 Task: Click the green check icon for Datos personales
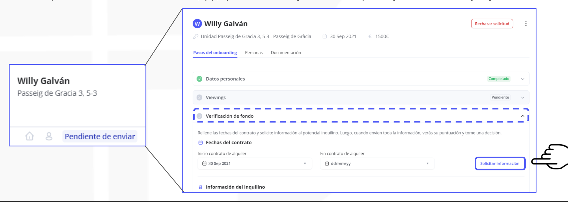[199, 79]
